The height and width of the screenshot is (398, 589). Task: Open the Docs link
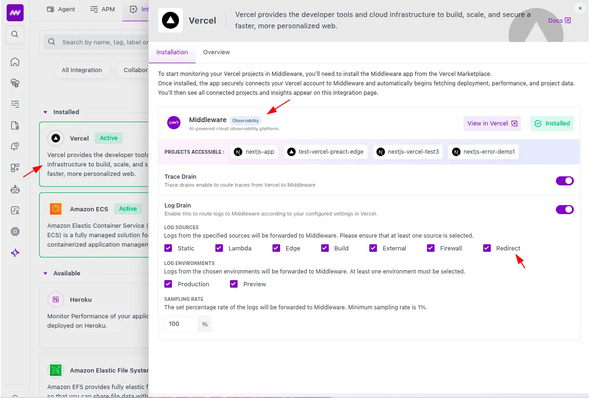(560, 20)
